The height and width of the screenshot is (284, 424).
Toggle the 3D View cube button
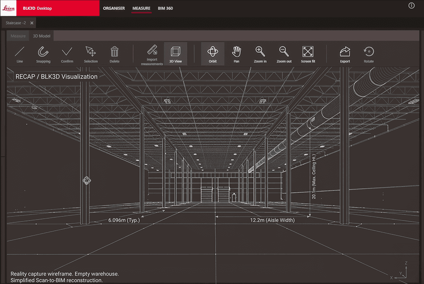pyautogui.click(x=175, y=54)
